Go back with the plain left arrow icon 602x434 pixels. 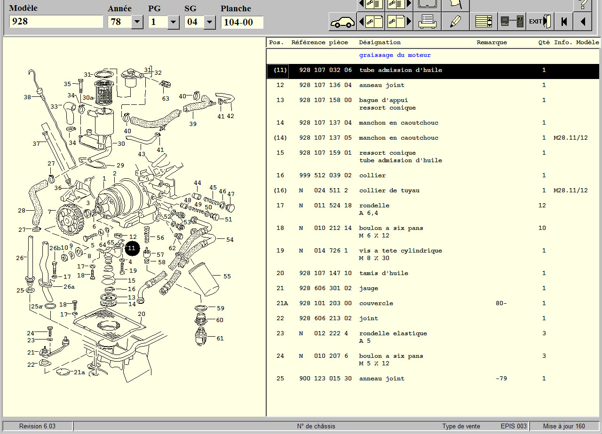[x=582, y=22]
